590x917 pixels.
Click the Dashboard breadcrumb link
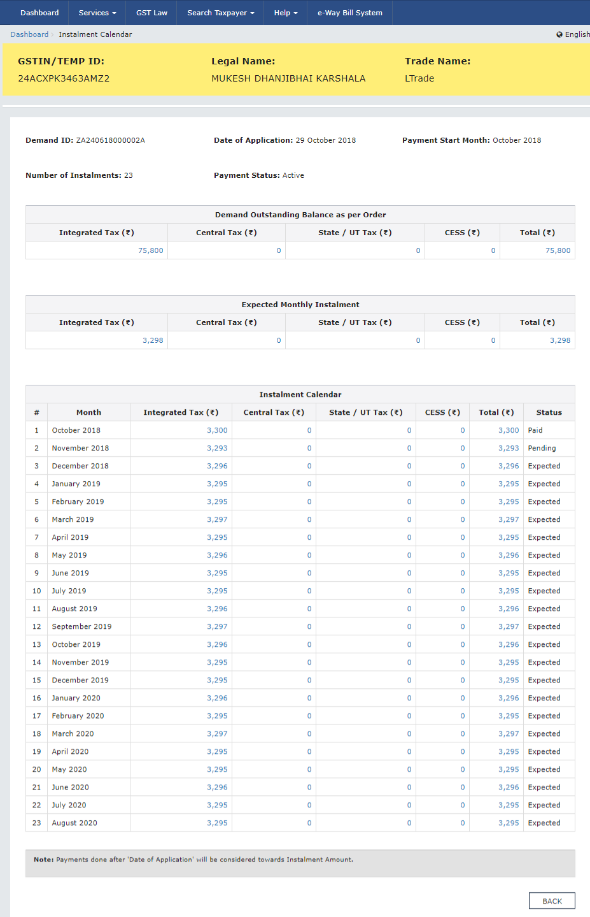click(x=29, y=34)
